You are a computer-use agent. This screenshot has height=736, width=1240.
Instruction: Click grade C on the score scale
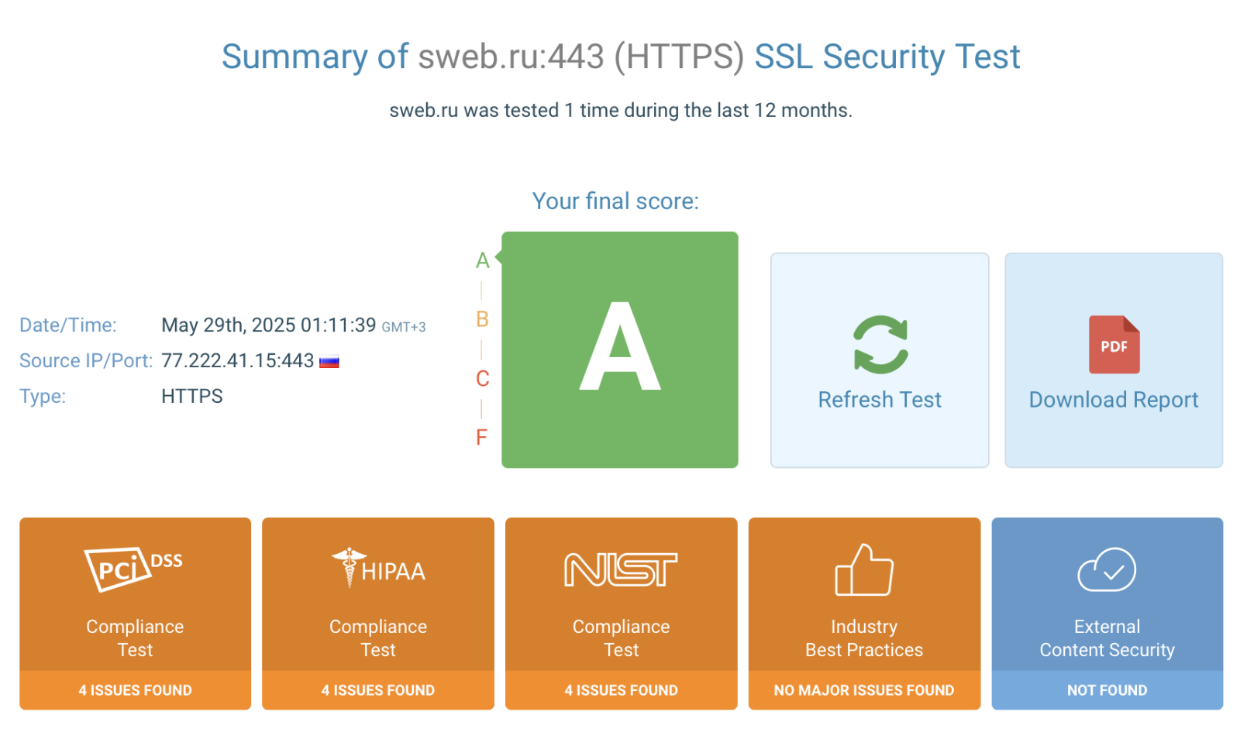coord(482,379)
